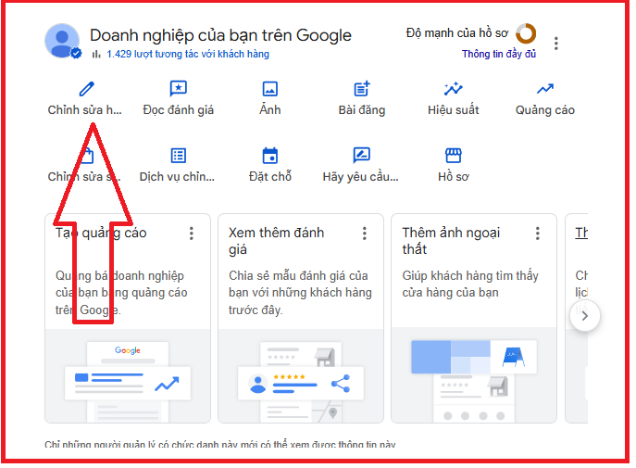Open options menu on Tạo quảng cáo card
The width and height of the screenshot is (636, 468).
(x=192, y=234)
